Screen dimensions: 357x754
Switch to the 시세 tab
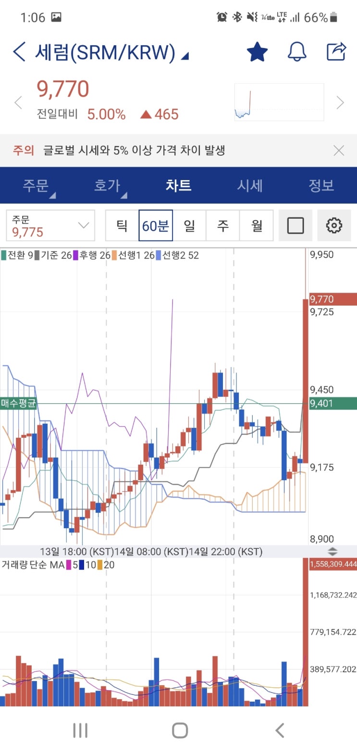coord(250,185)
